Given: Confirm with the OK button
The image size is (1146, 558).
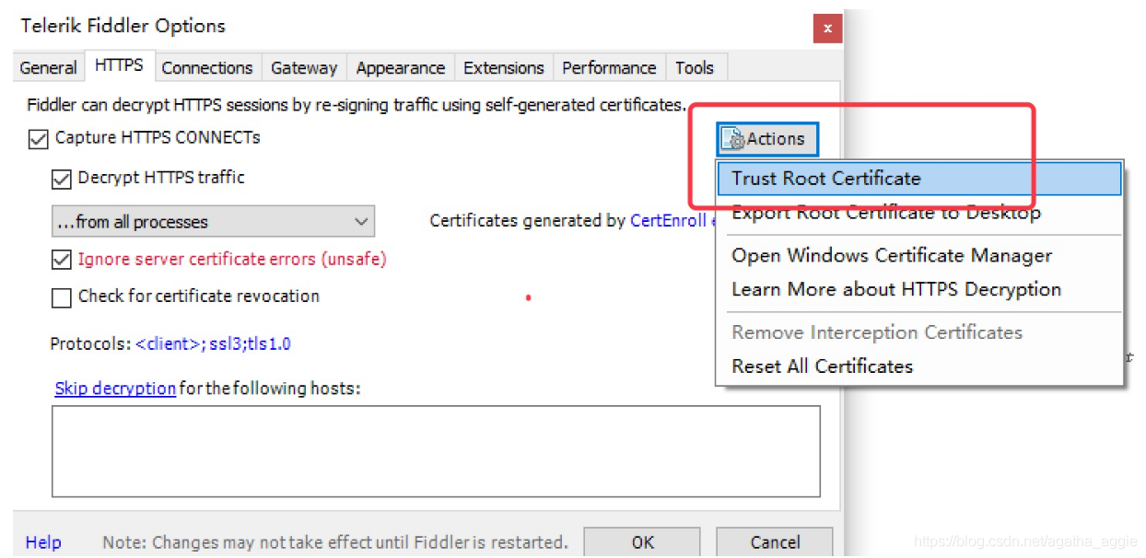Looking at the screenshot, I should (643, 541).
